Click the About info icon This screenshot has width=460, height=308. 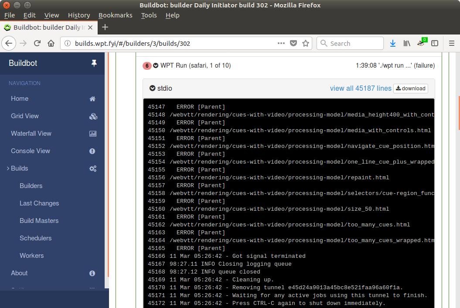92,273
